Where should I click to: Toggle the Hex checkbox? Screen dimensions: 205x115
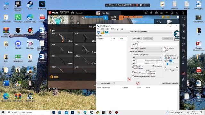tap(136, 44)
